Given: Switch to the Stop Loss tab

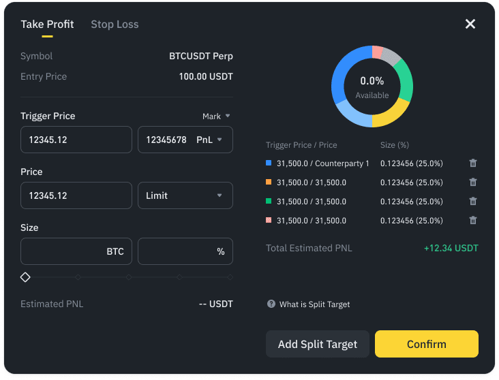Looking at the screenshot, I should pyautogui.click(x=115, y=25).
